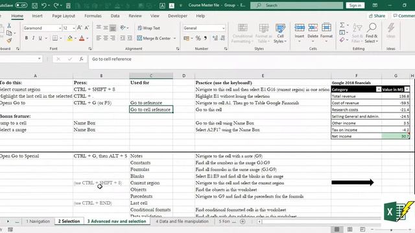Open the text orientation options

tap(124, 27)
